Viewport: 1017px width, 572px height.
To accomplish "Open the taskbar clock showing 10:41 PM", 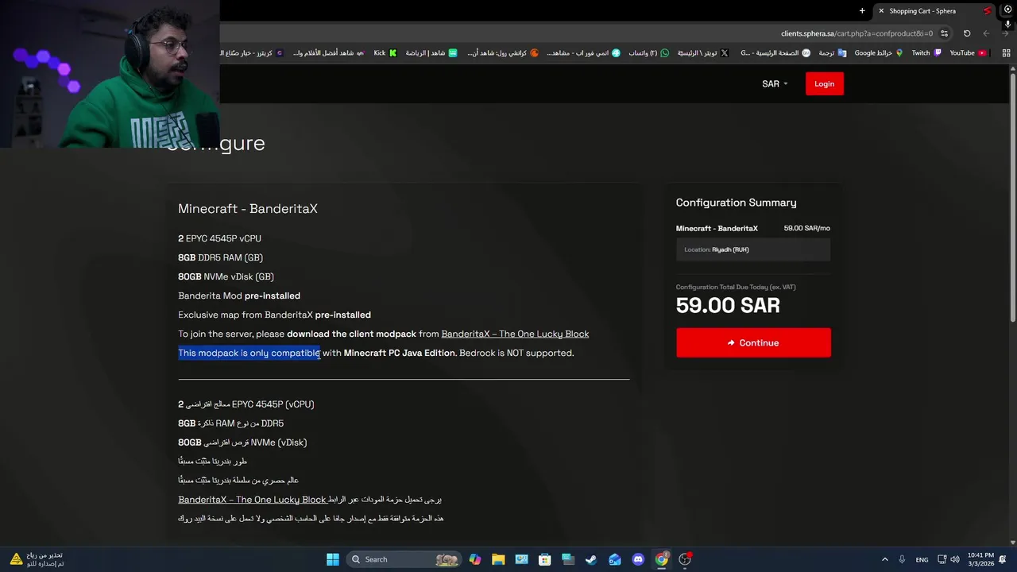I will click(980, 559).
